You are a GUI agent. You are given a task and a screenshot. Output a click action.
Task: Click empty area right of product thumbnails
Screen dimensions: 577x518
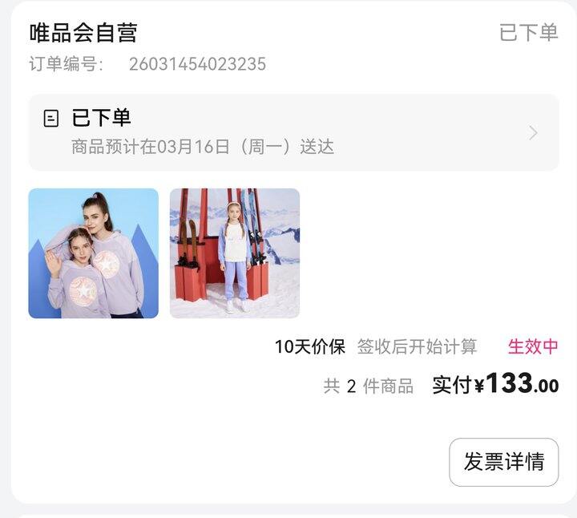pyautogui.click(x=429, y=253)
